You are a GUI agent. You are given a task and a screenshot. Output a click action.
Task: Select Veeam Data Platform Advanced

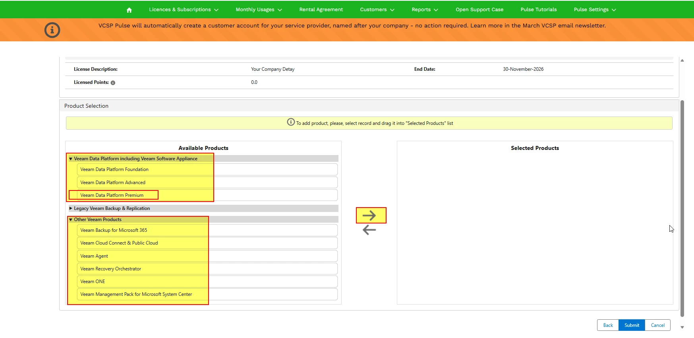point(207,183)
